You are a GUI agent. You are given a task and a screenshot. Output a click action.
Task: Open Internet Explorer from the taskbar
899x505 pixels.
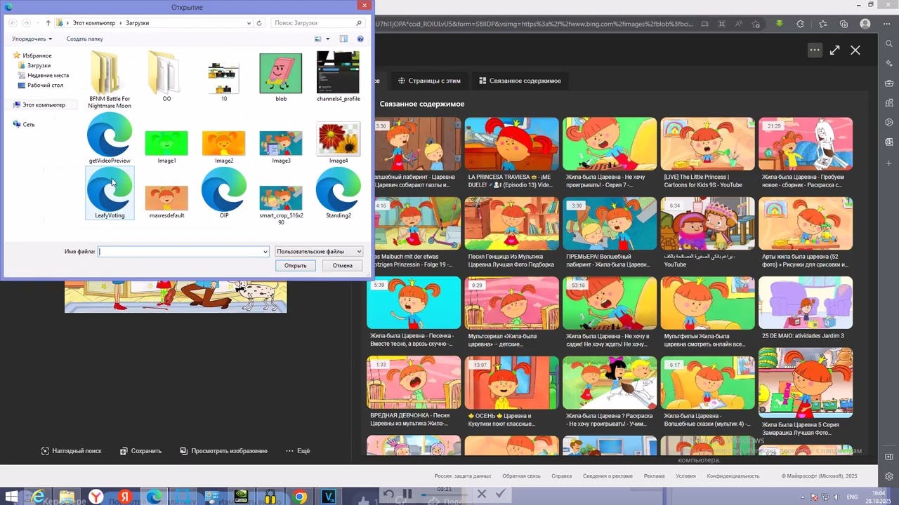[38, 497]
